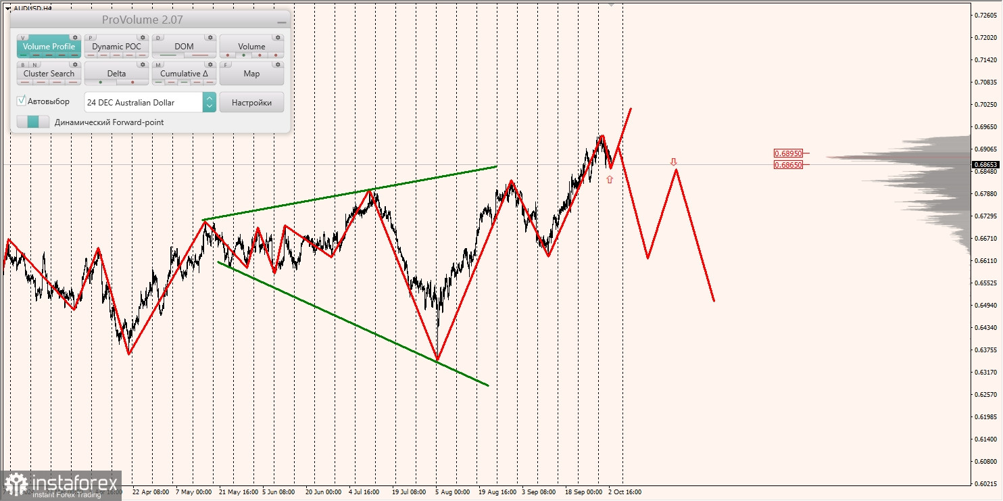Click the 20 Jun 00:00 date label

tap(323, 492)
